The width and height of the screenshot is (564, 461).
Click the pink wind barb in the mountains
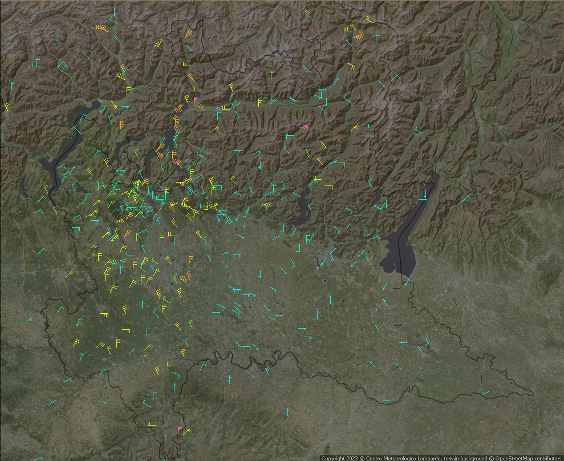coord(305,127)
